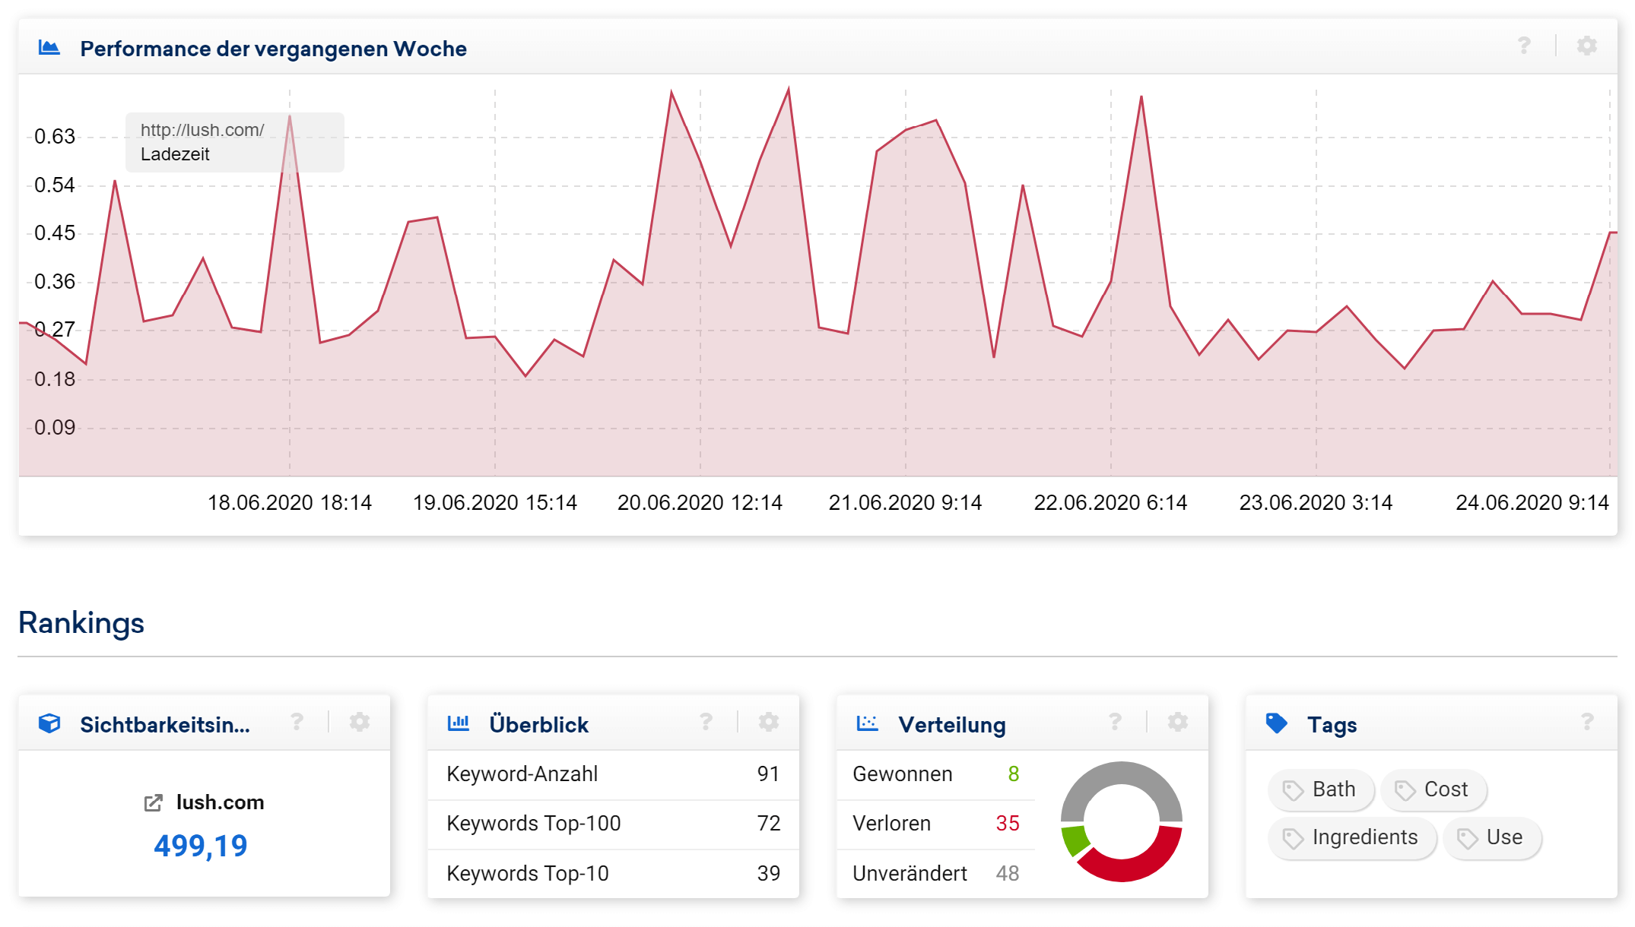The width and height of the screenshot is (1635, 927).
Task: Click Ladezeit legend entry in chart
Action: coord(175,154)
